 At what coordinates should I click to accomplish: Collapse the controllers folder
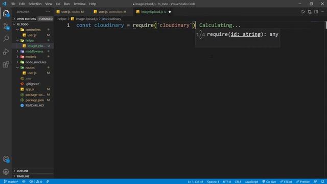[33, 30]
